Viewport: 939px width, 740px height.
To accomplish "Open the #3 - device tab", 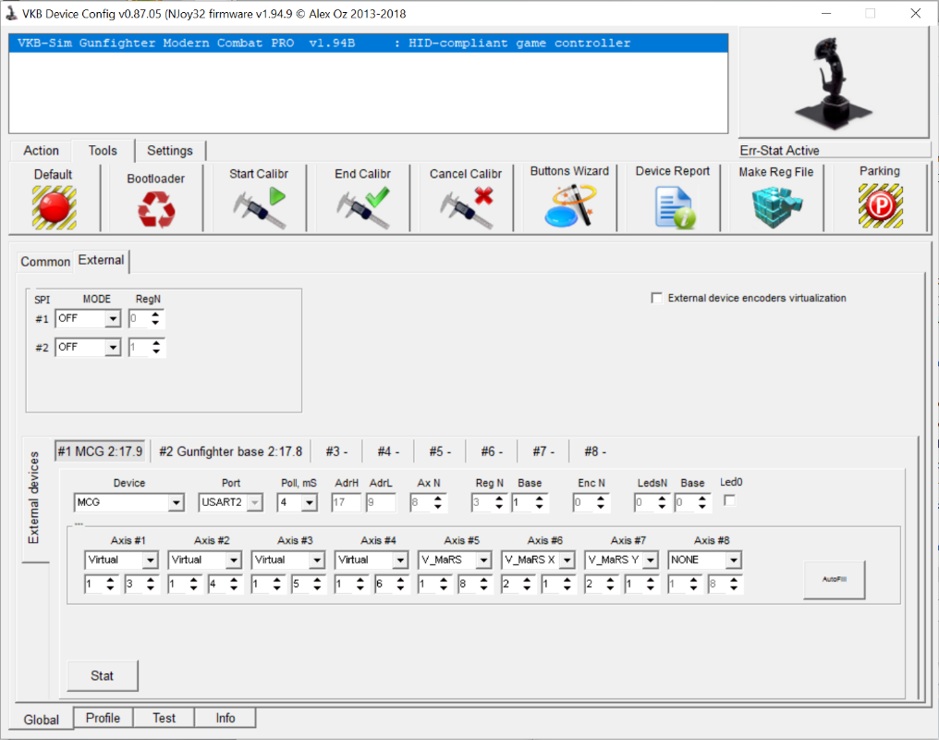I will [336, 451].
